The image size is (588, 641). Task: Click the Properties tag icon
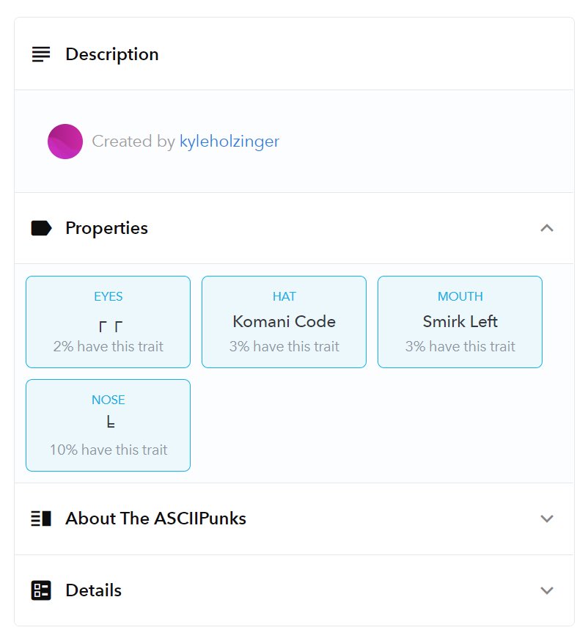[41, 228]
